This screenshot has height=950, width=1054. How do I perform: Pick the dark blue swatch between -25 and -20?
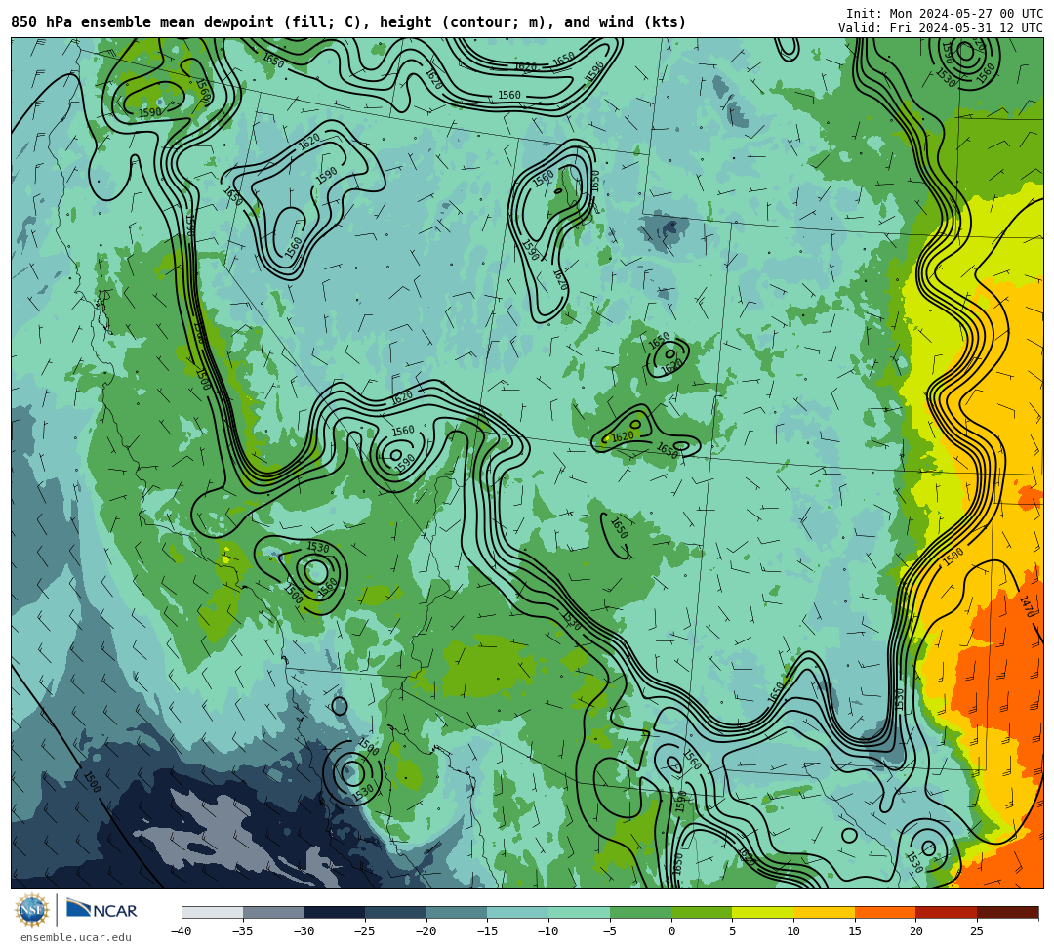pos(396,912)
